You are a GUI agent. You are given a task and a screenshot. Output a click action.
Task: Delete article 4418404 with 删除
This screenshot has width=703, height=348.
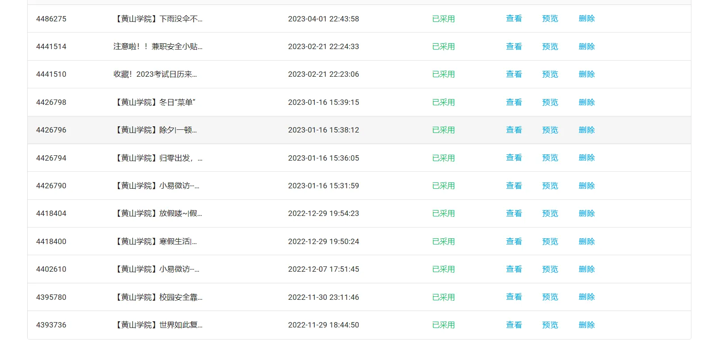click(587, 213)
